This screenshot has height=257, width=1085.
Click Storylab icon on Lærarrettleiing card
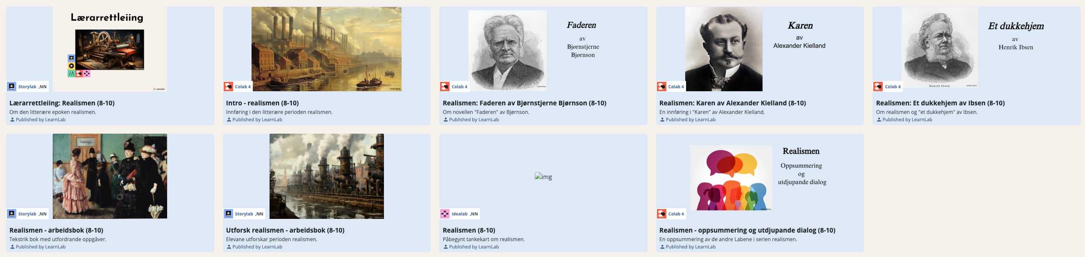[x=12, y=87]
